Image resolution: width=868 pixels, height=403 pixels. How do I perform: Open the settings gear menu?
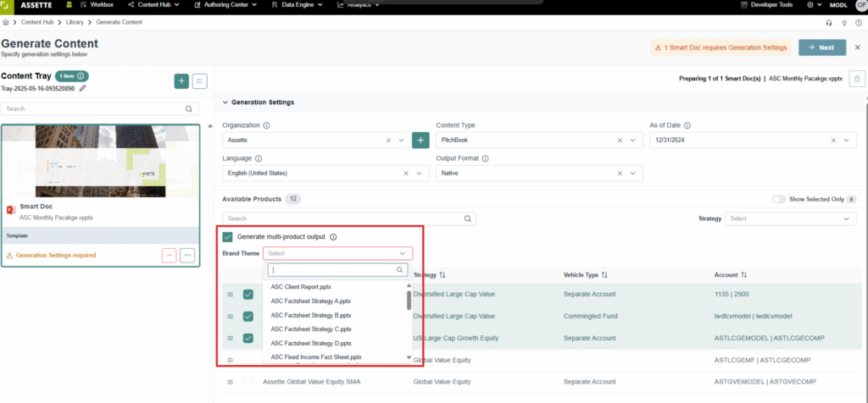tap(814, 4)
